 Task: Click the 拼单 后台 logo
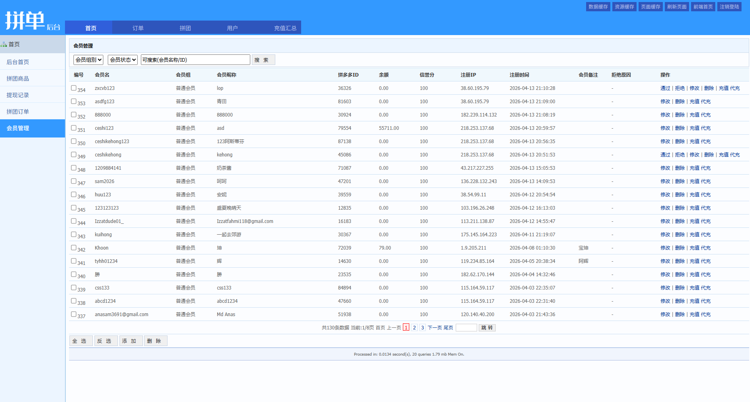[x=32, y=21]
